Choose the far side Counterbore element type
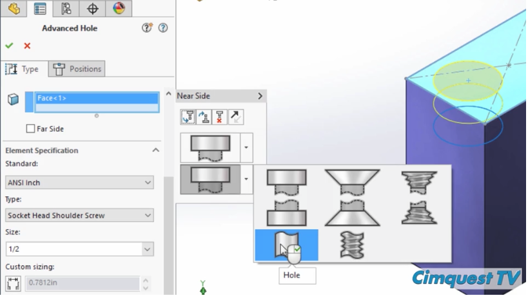 286,213
